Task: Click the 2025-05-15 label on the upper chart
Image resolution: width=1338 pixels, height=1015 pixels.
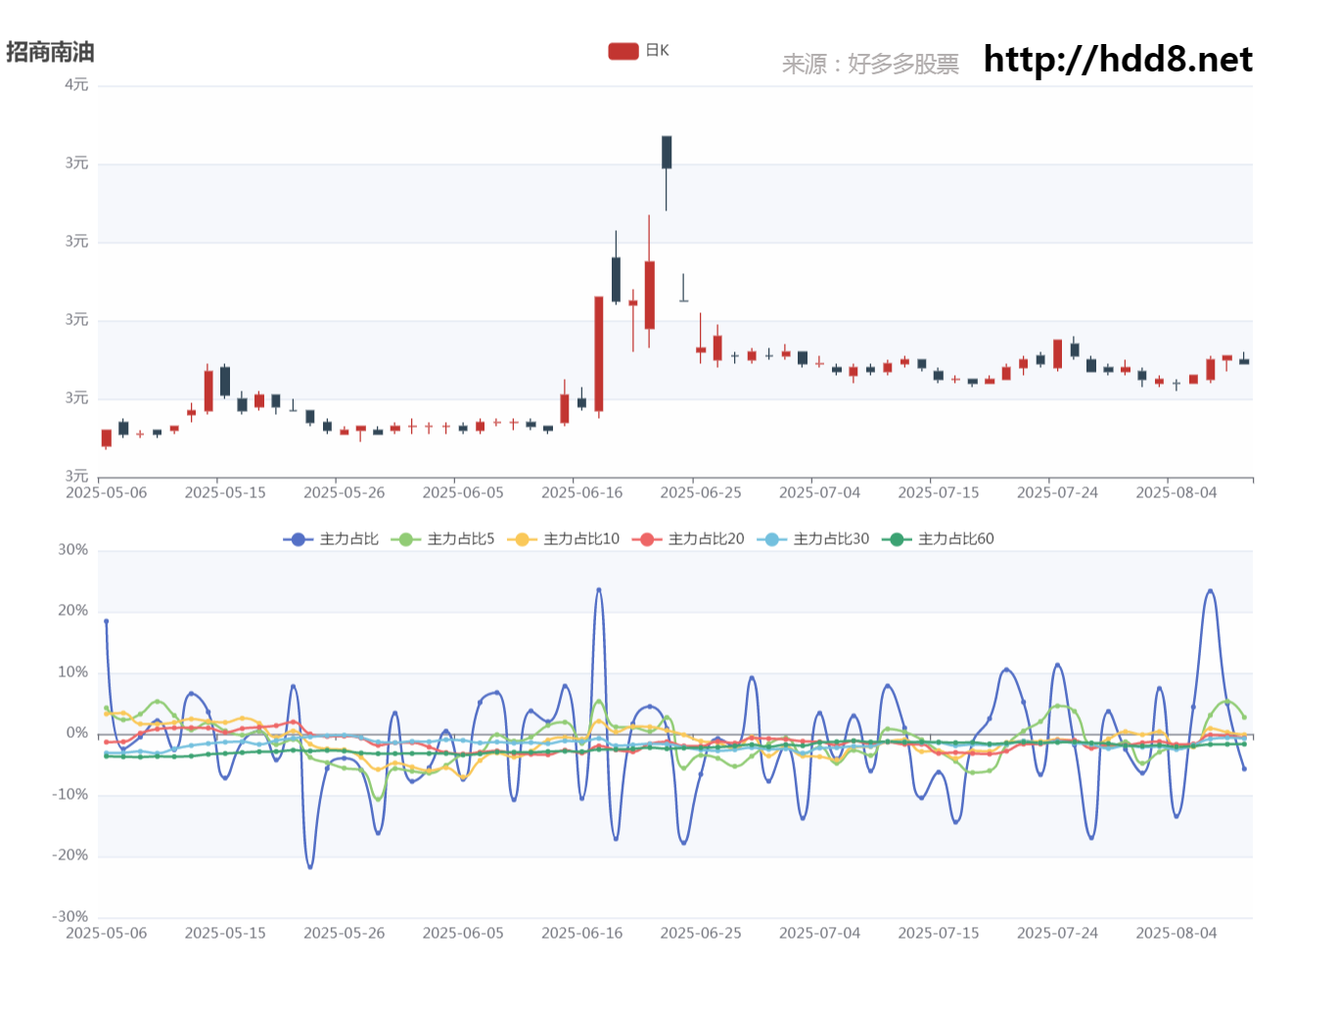Action: (x=225, y=492)
